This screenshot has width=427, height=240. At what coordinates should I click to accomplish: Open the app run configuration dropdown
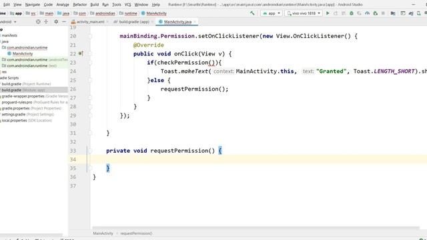[x=272, y=13]
